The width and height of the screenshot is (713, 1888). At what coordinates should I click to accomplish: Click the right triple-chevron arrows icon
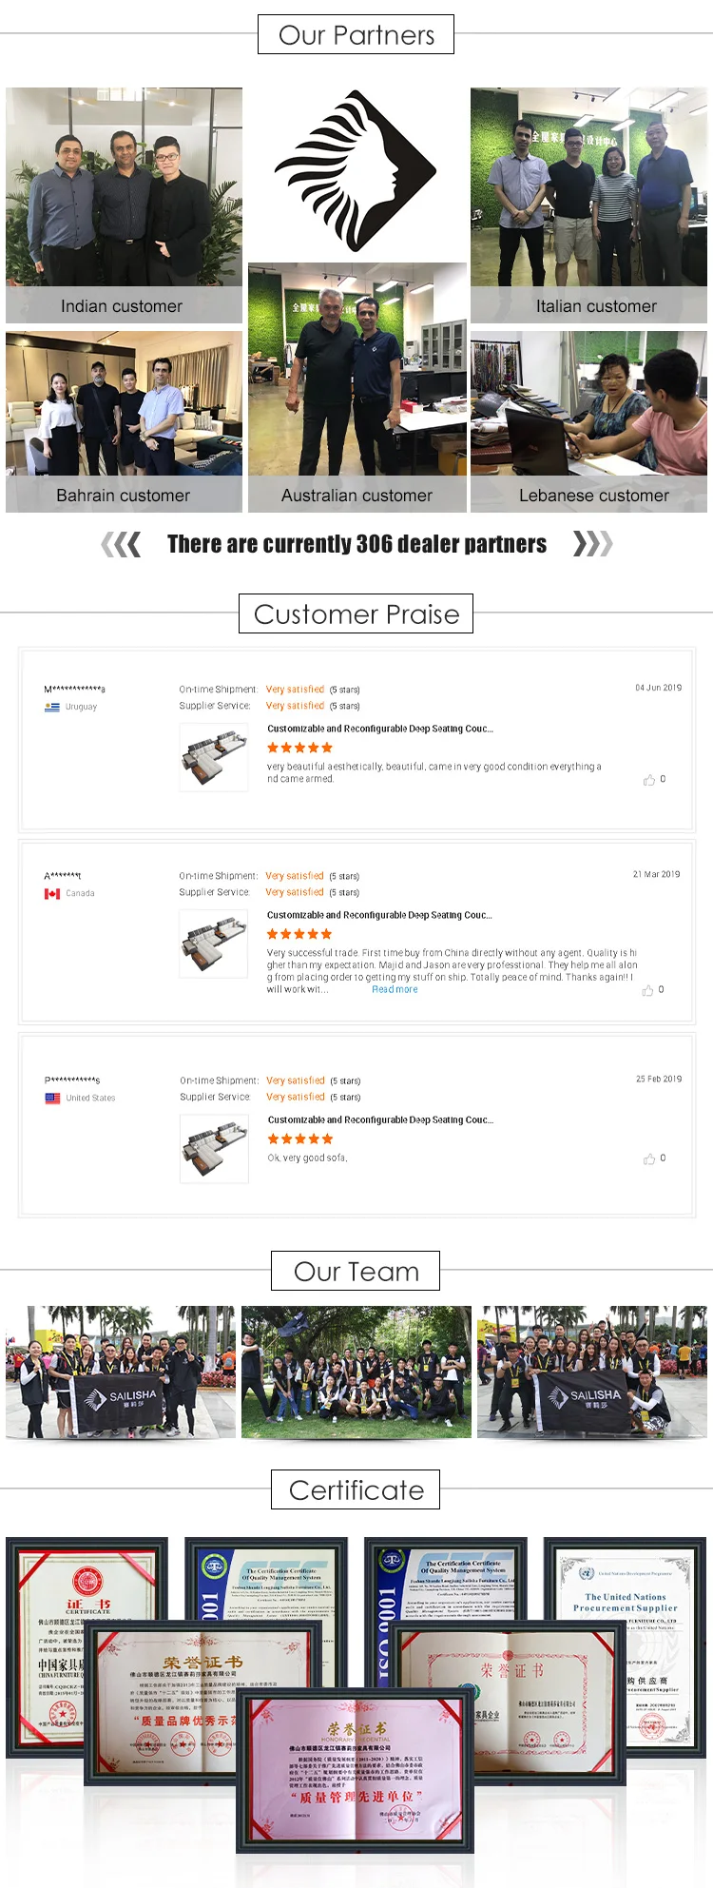coord(592,544)
